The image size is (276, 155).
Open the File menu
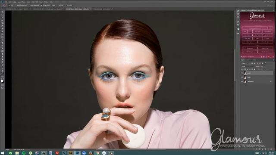(x=6, y=2)
